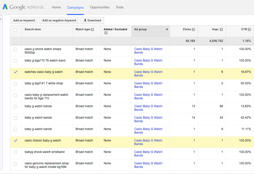Click the 42.42% CTR cell
The height and width of the screenshot is (174, 254).
click(246, 118)
